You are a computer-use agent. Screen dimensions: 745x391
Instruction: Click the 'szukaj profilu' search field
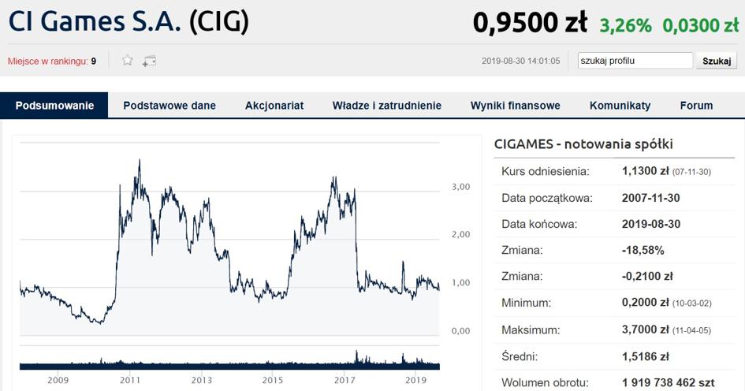(635, 61)
